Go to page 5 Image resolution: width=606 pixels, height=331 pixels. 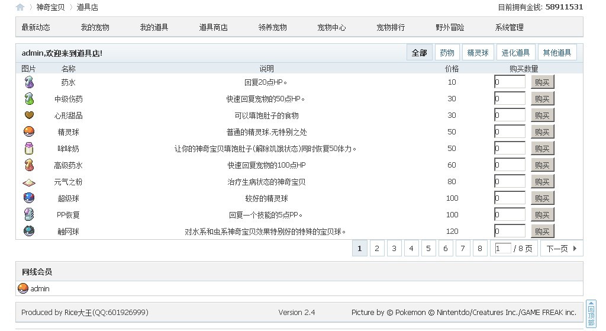coord(428,248)
